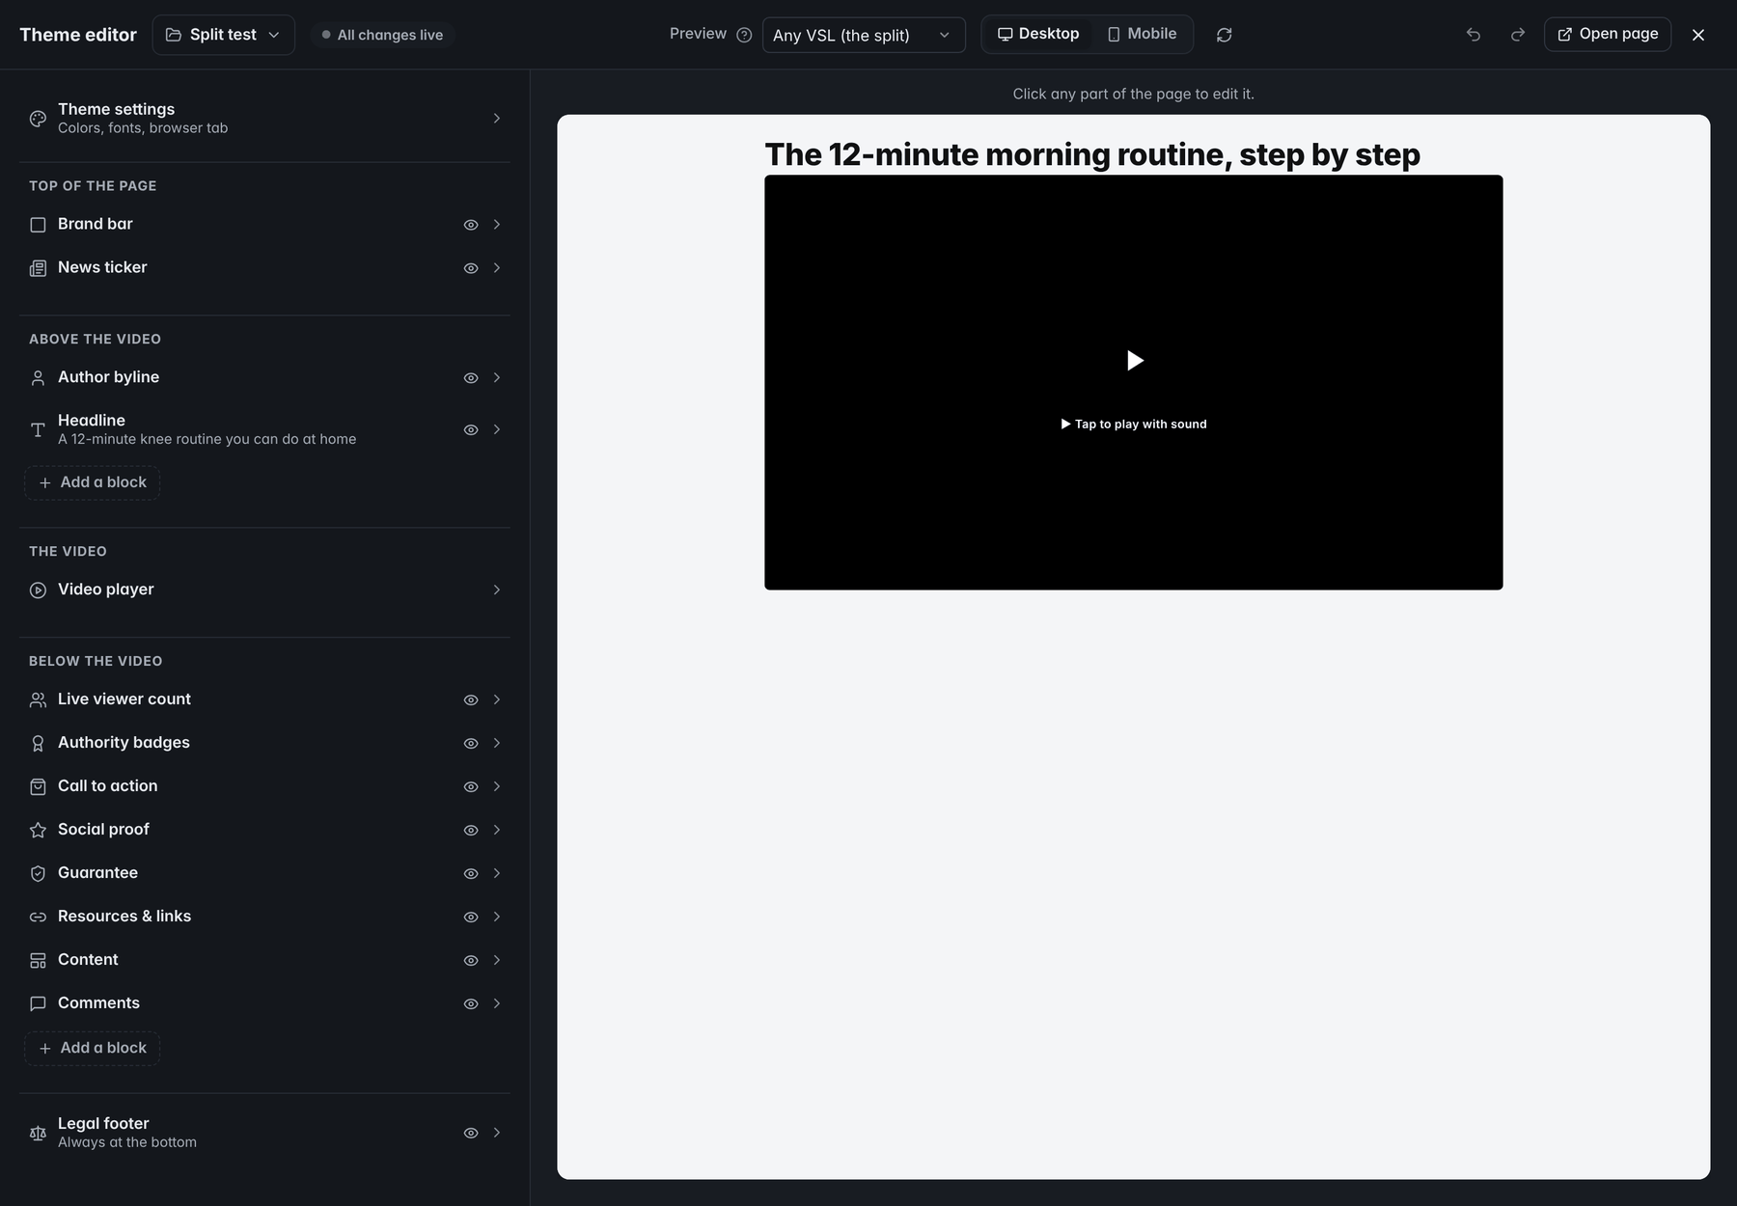
Task: Close the theme editor with the X icon
Action: click(x=1698, y=35)
